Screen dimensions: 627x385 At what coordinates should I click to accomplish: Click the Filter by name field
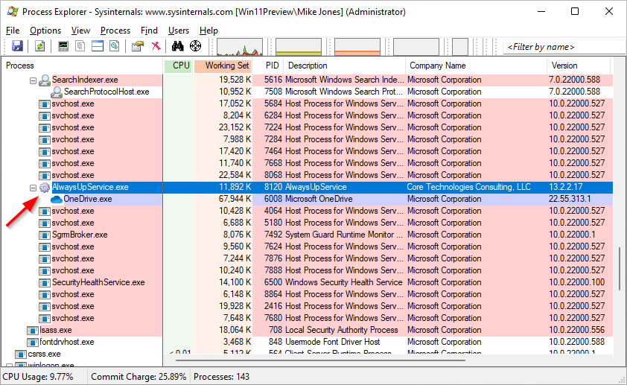click(564, 47)
